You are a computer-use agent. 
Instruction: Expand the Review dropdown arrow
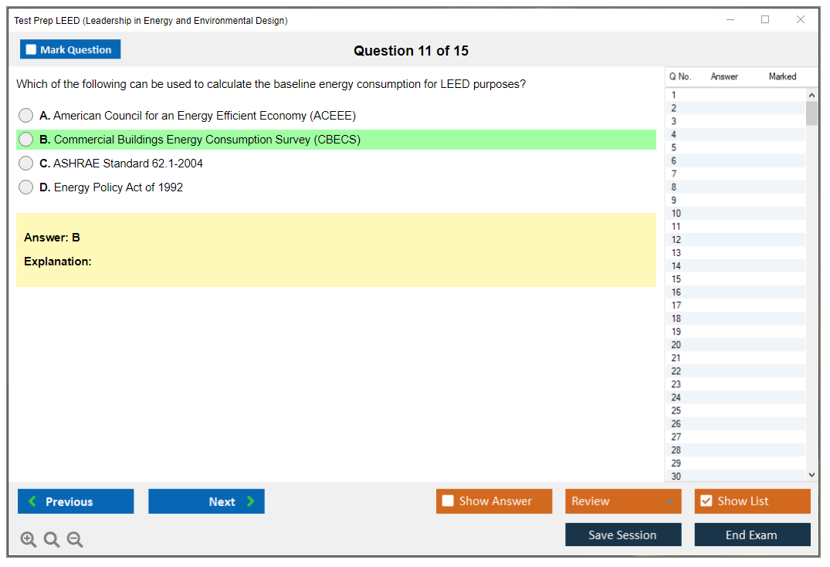669,501
